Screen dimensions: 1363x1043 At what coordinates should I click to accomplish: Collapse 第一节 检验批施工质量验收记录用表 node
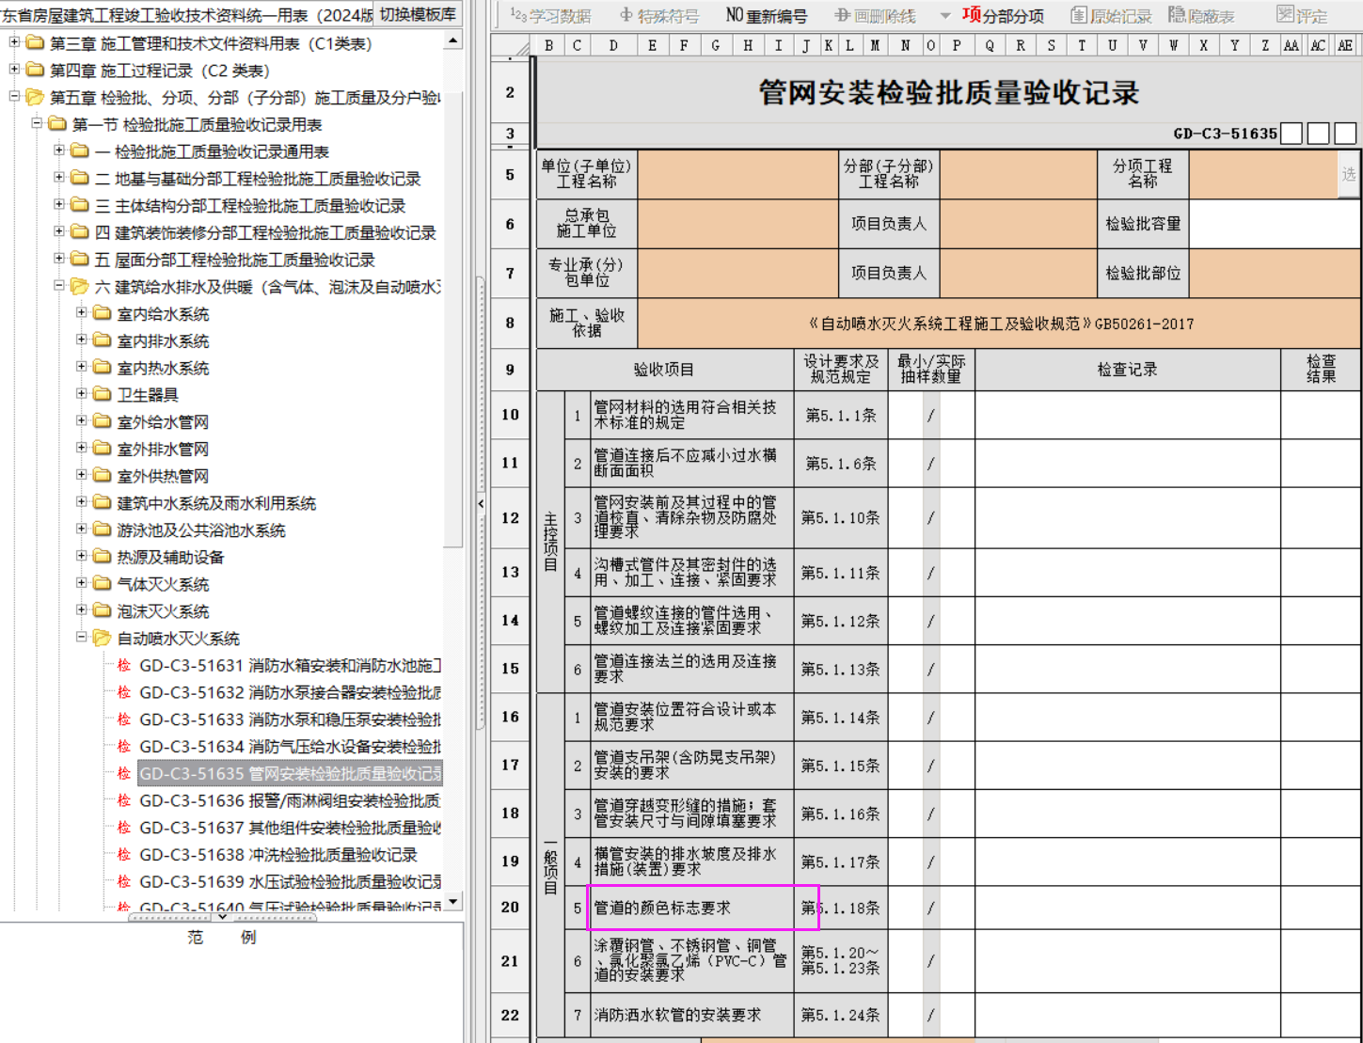coord(37,123)
